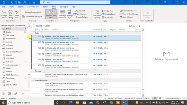Click Reverse Sort
Image resolution: width=187 pixels, height=105 pixels.
coord(79,11)
